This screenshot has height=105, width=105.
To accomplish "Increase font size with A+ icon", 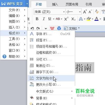I will tap(85, 12).
